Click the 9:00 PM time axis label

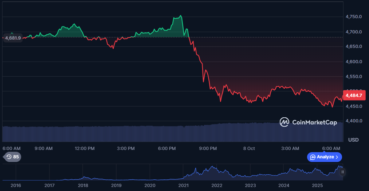[x=208, y=149]
